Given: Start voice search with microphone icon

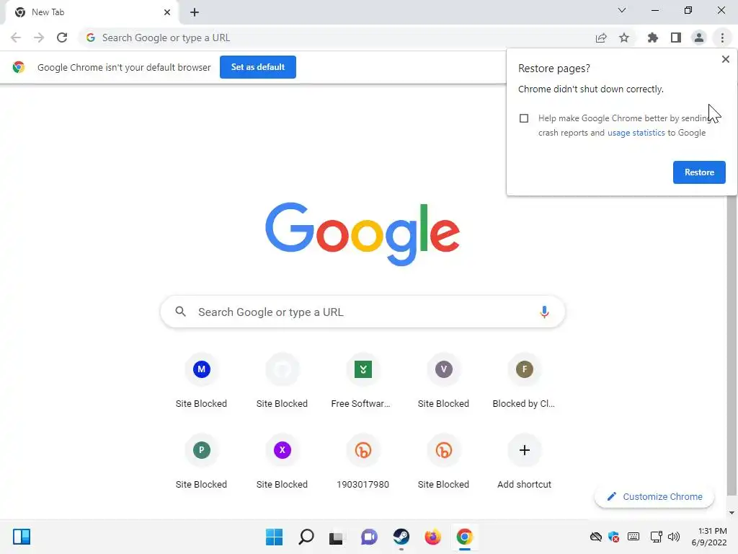Looking at the screenshot, I should tap(544, 312).
